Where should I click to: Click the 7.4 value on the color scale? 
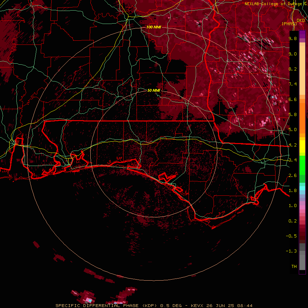293,84
